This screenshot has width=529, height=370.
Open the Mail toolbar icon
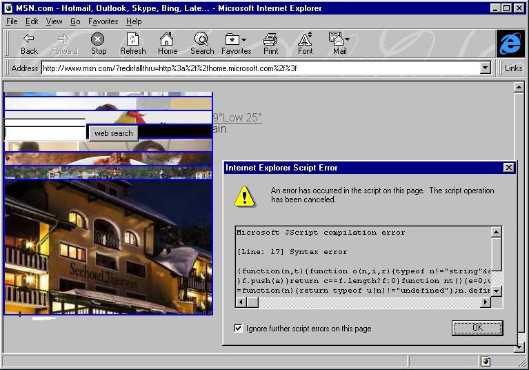pos(339,43)
